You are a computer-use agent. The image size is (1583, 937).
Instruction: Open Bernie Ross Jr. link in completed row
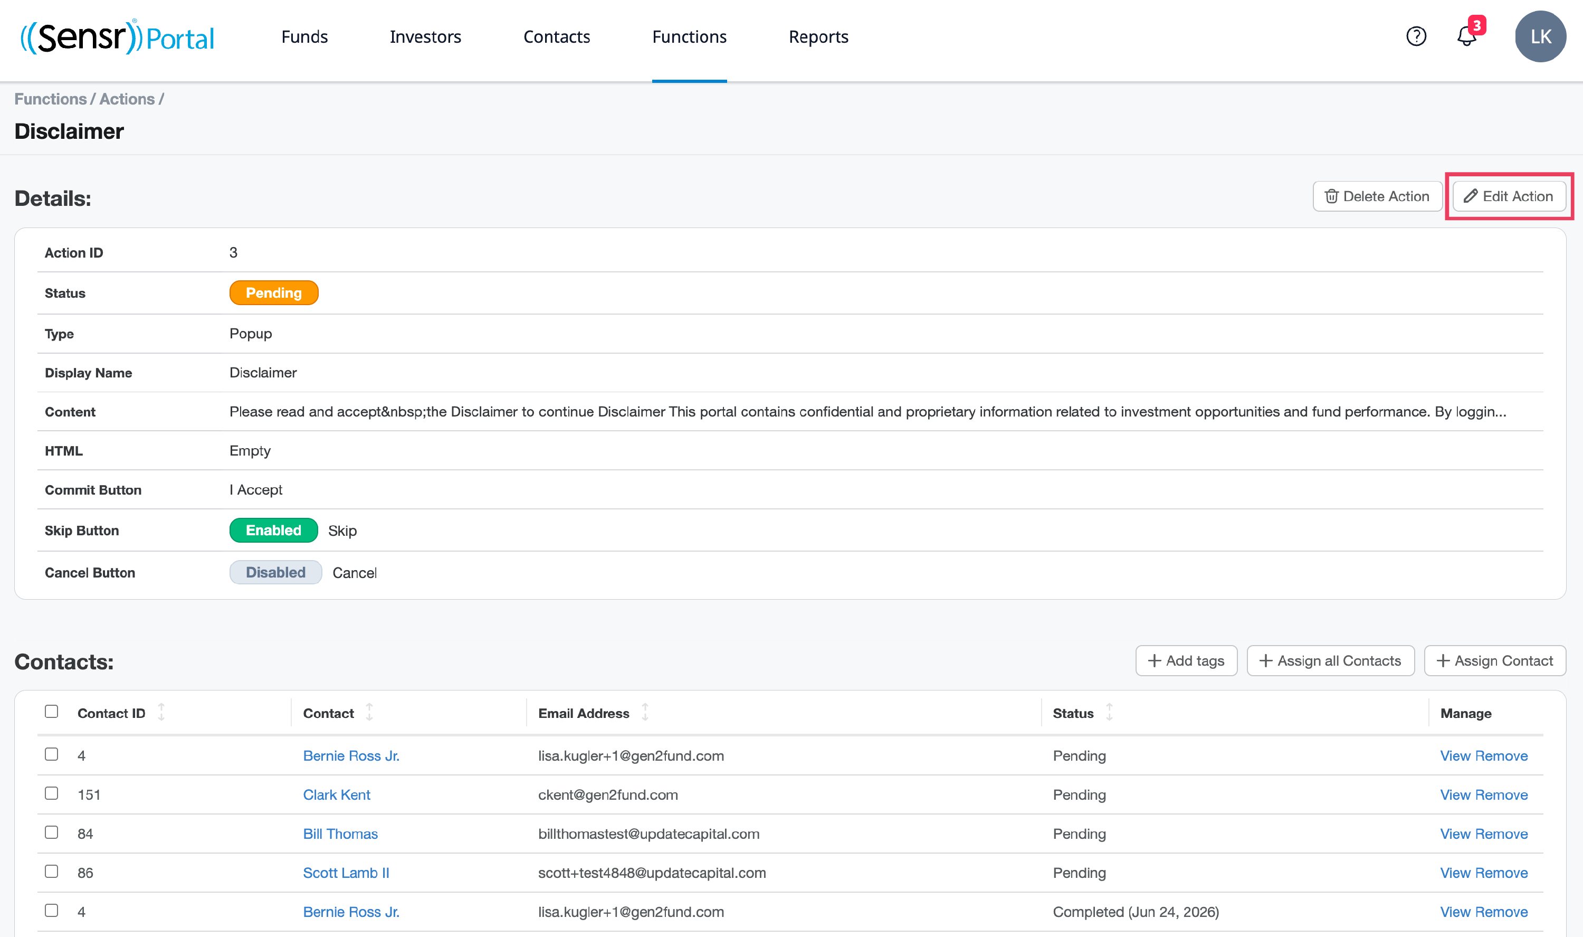pyautogui.click(x=351, y=912)
